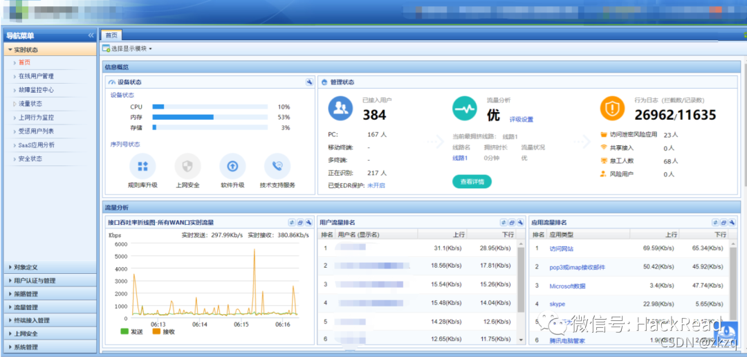The height and width of the screenshot is (357, 747).
Task: Click the 未开启 EDR protection link
Action: pos(376,185)
